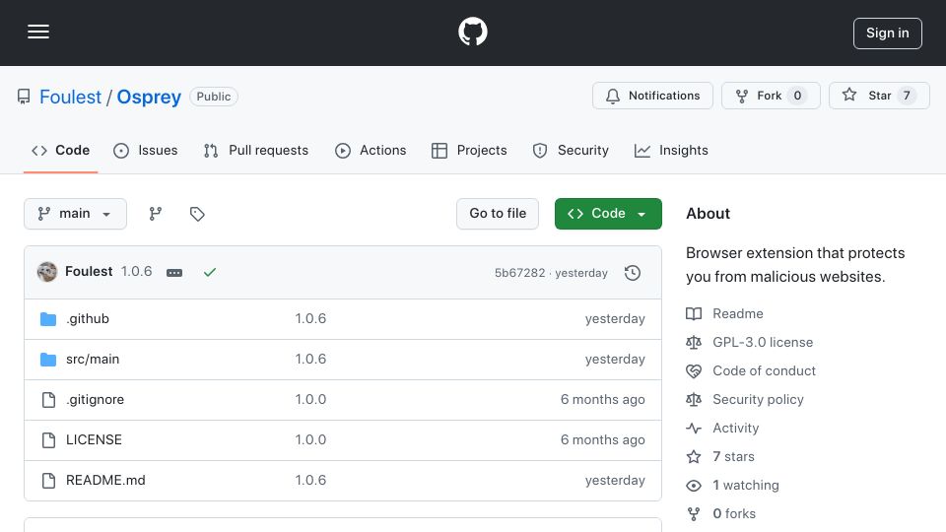The image size is (946, 532).
Task: Open 1.0.0 commit message in .gitignore row
Action: click(310, 399)
